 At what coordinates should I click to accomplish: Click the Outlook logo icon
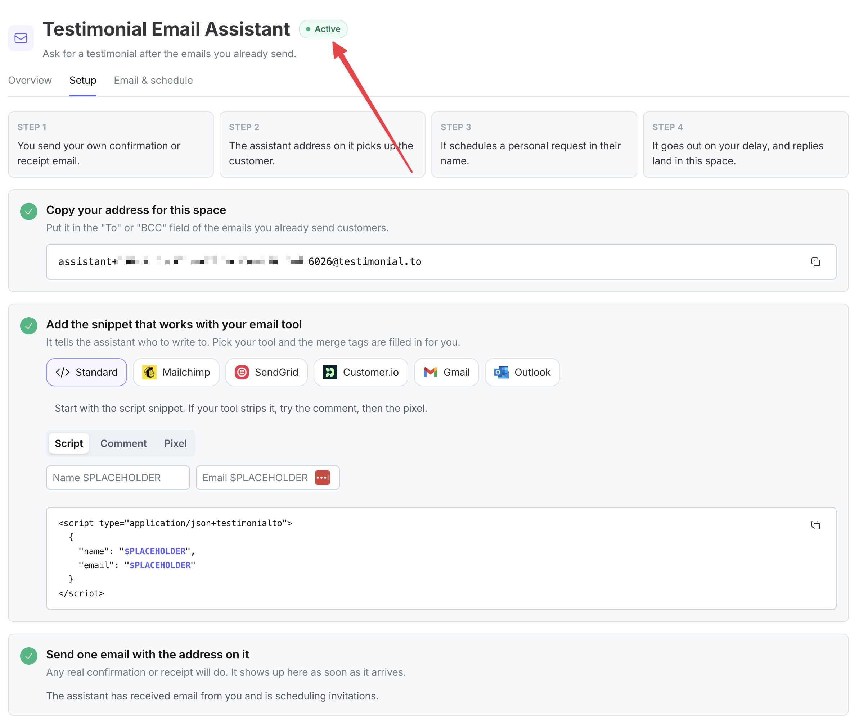pyautogui.click(x=501, y=372)
